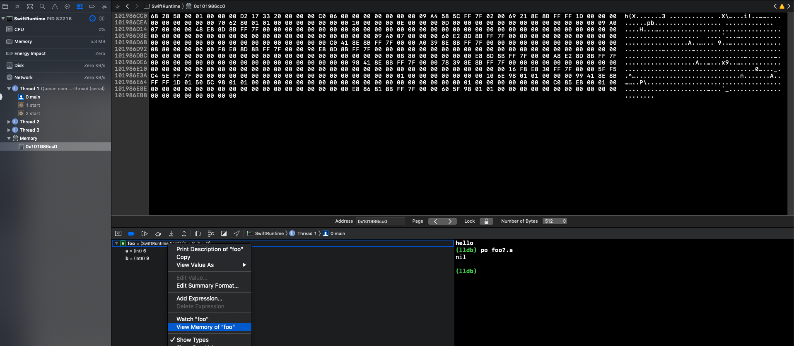Choose View Memory of "foo" menu item
This screenshot has height=346, width=794.
coord(205,327)
